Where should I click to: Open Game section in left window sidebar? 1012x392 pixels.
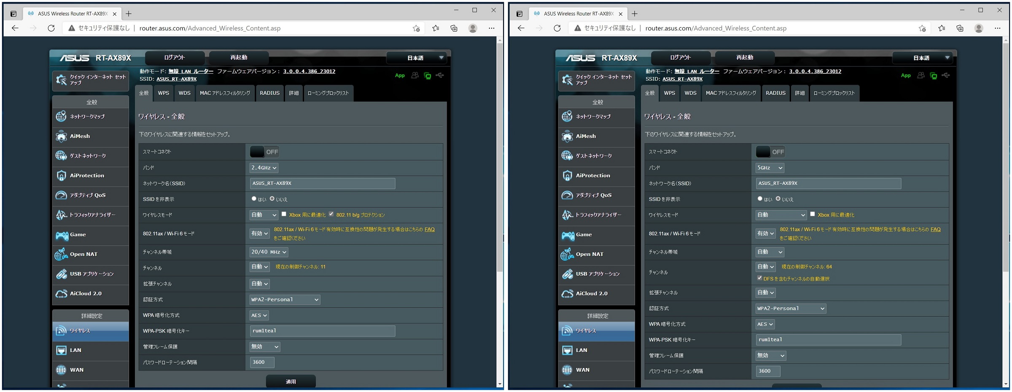tap(78, 235)
